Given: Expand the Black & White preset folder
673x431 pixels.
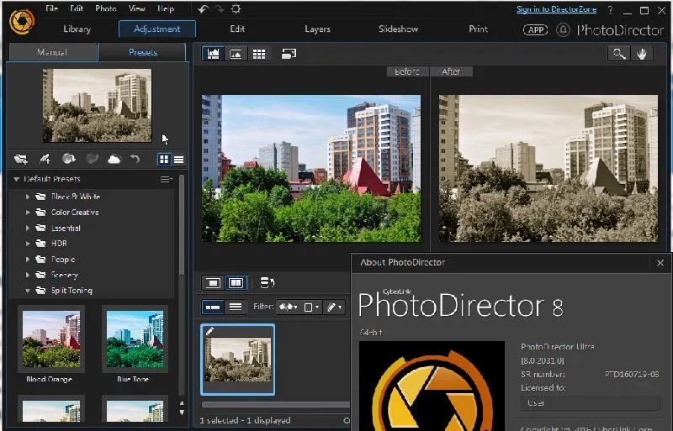Looking at the screenshot, I should pyautogui.click(x=28, y=197).
